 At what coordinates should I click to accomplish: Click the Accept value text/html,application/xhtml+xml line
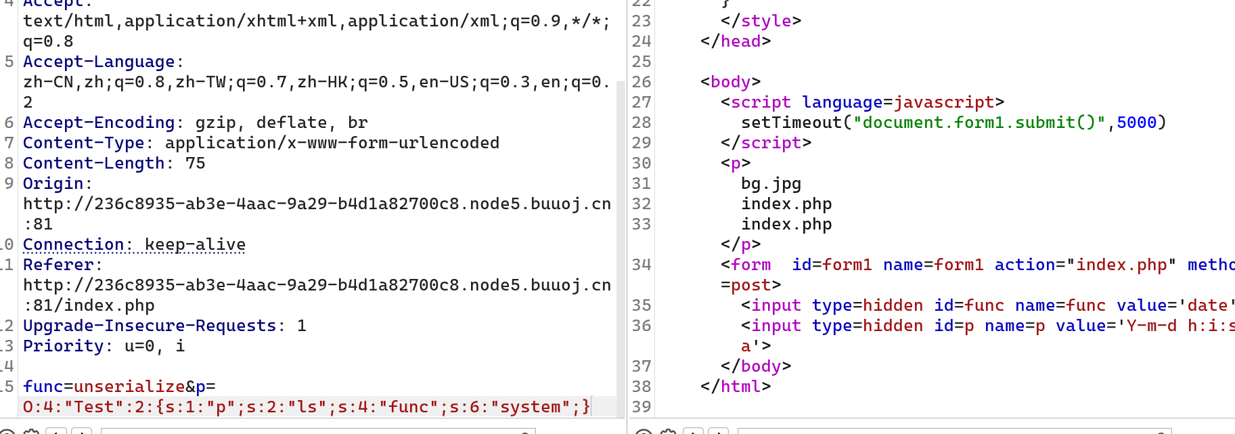click(x=317, y=21)
